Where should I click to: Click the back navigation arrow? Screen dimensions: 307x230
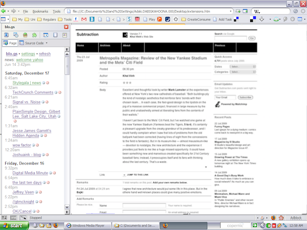pyautogui.click(x=4, y=11)
